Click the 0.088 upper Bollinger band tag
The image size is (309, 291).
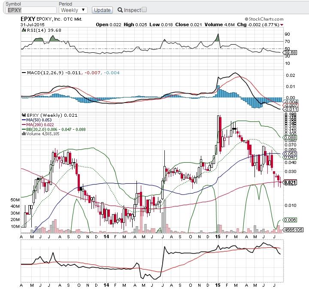(290, 137)
